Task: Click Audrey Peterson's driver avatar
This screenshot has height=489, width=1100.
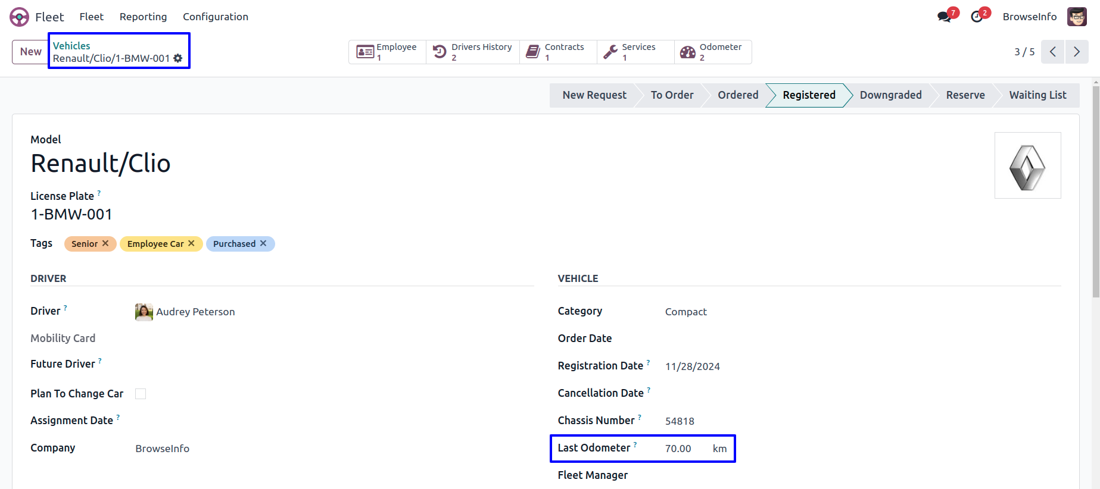Action: click(144, 312)
